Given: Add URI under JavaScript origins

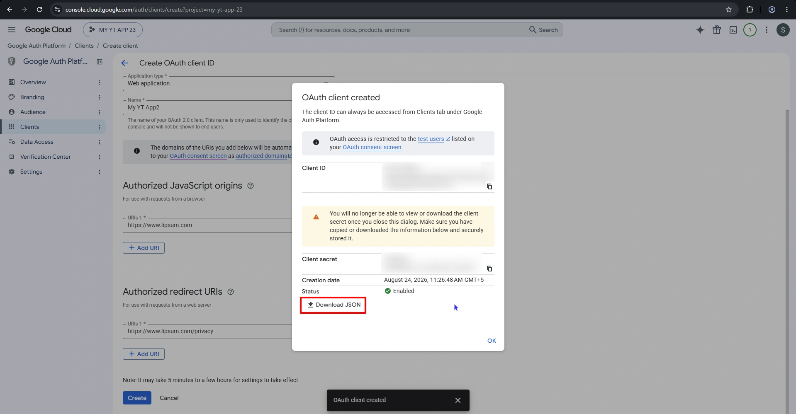Looking at the screenshot, I should coord(144,248).
